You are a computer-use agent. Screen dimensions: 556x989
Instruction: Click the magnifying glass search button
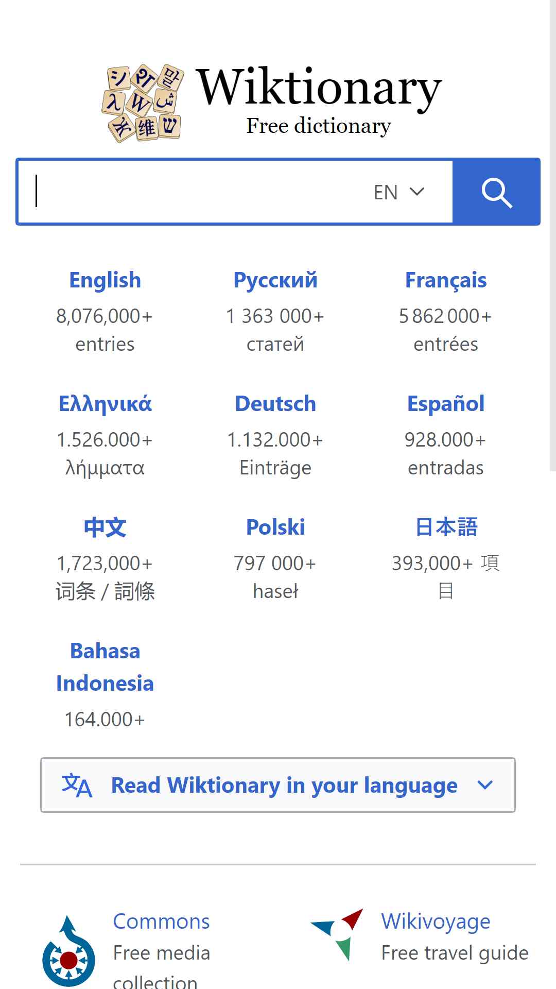coord(496,192)
